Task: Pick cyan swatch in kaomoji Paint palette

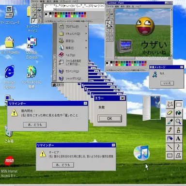Action: click(63, 16)
